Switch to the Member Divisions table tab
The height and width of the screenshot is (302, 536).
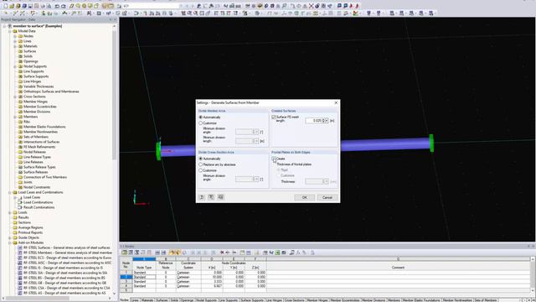(x=374, y=300)
